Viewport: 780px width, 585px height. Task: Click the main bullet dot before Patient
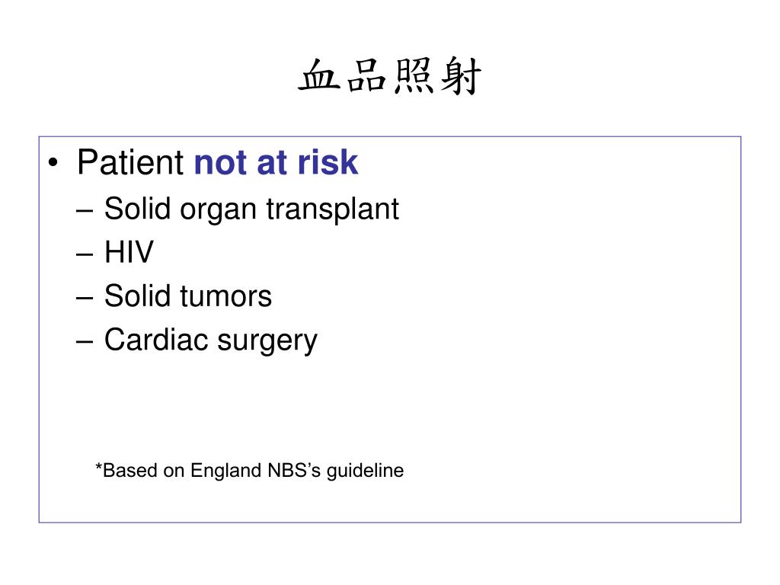(53, 163)
